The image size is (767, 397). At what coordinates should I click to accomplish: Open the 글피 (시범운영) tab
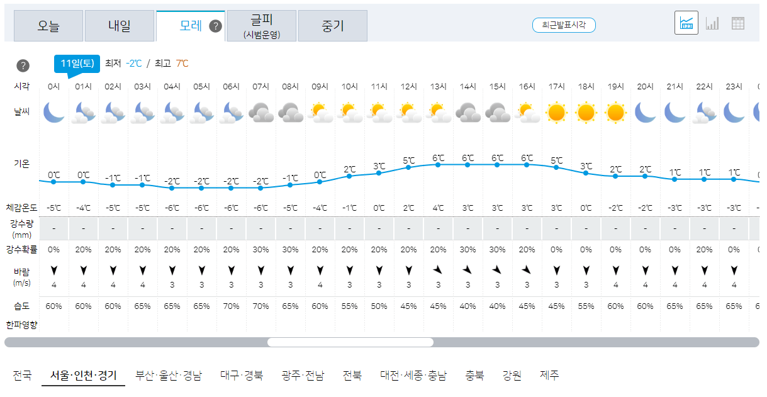coord(262,26)
